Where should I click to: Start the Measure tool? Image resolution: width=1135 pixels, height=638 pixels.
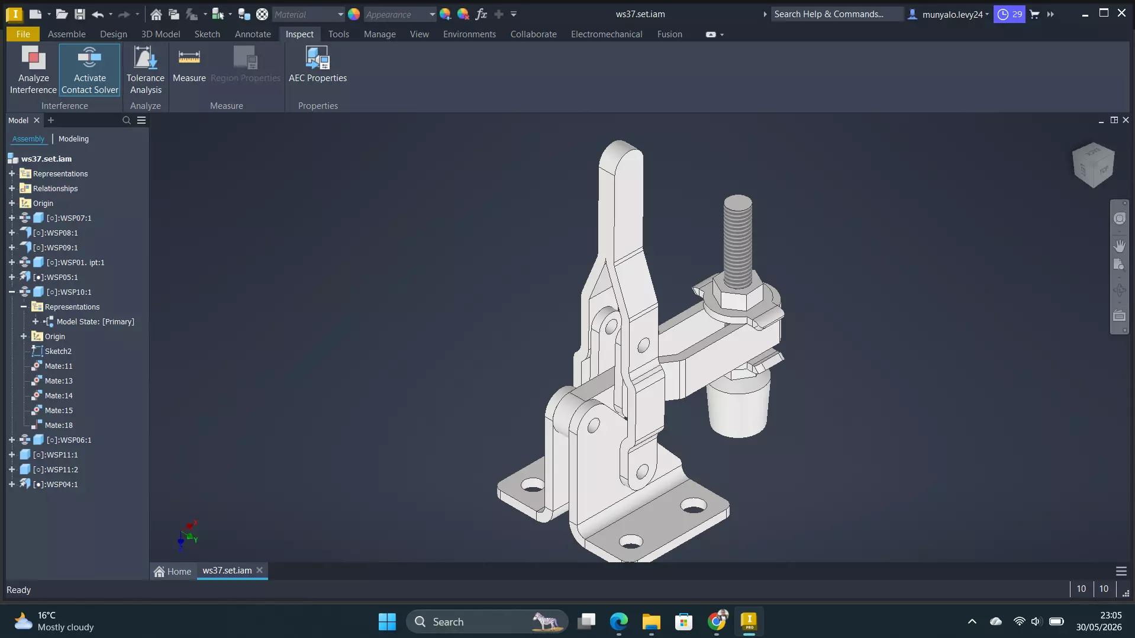(x=189, y=65)
